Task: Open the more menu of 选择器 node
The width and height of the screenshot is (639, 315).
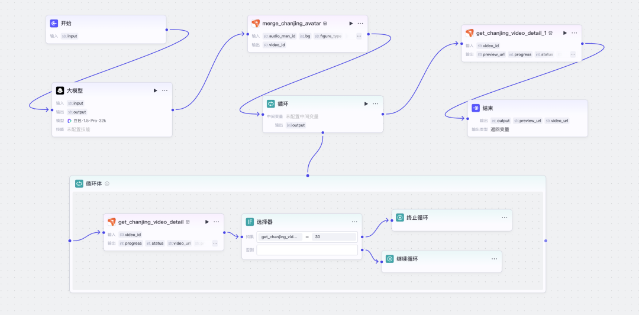Action: (354, 222)
